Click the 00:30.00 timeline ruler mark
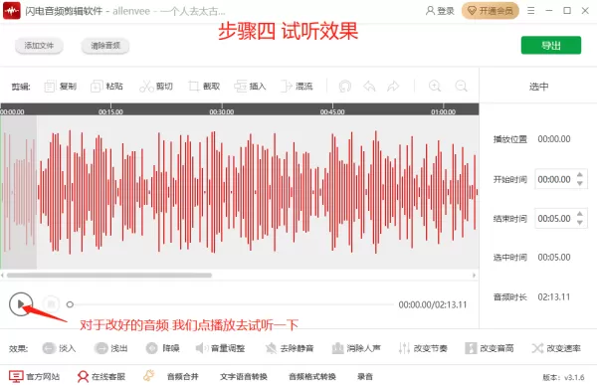 click(222, 112)
